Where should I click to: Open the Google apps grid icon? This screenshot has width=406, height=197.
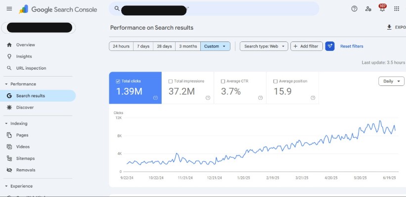pos(397,9)
